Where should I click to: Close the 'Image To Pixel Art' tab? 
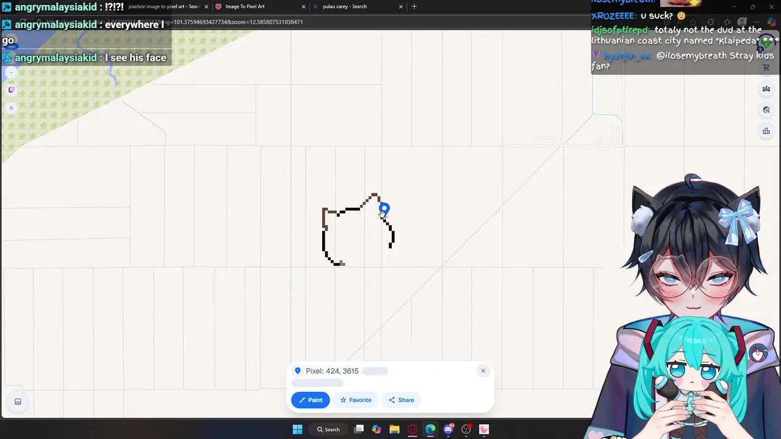click(303, 7)
